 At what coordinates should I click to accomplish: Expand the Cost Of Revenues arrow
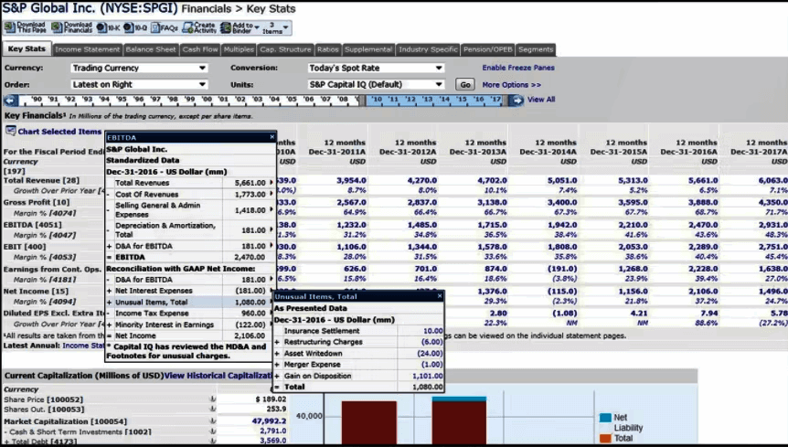272,194
